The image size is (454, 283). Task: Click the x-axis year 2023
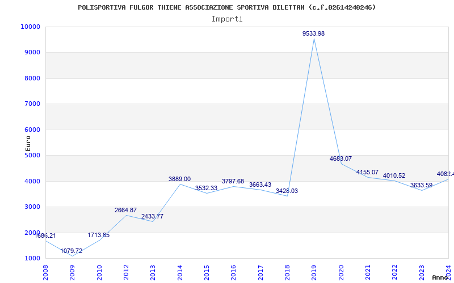click(422, 272)
